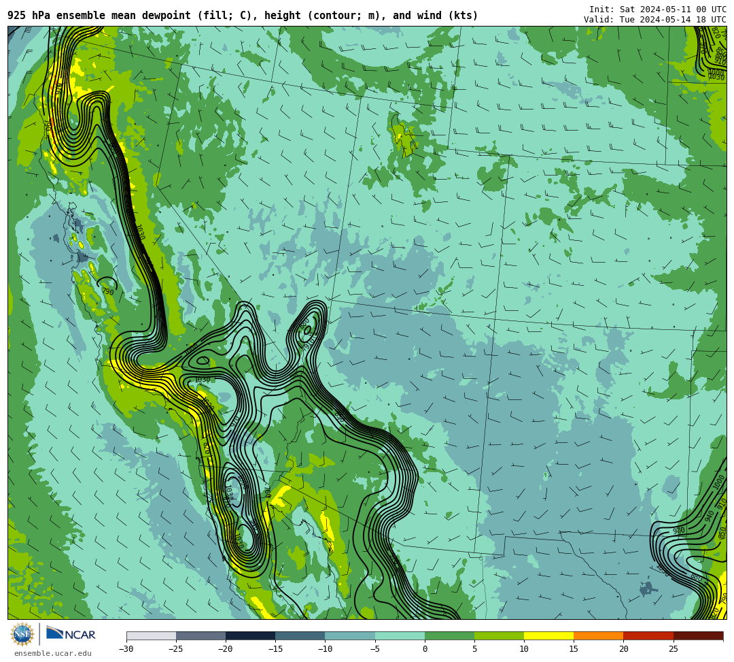Click the -25 colorbar tick label
This screenshot has height=662, width=734.
tap(175, 649)
